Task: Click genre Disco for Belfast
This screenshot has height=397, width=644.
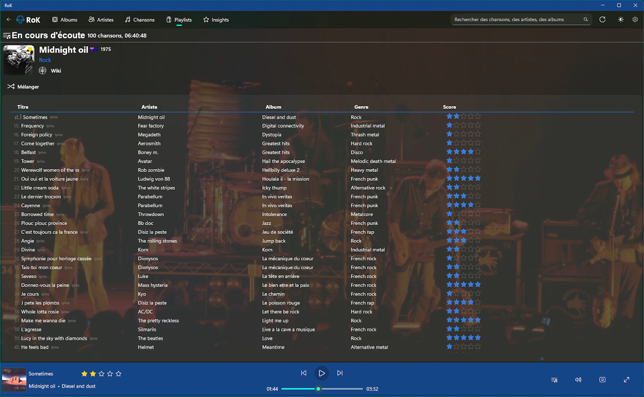Action: pyautogui.click(x=357, y=152)
